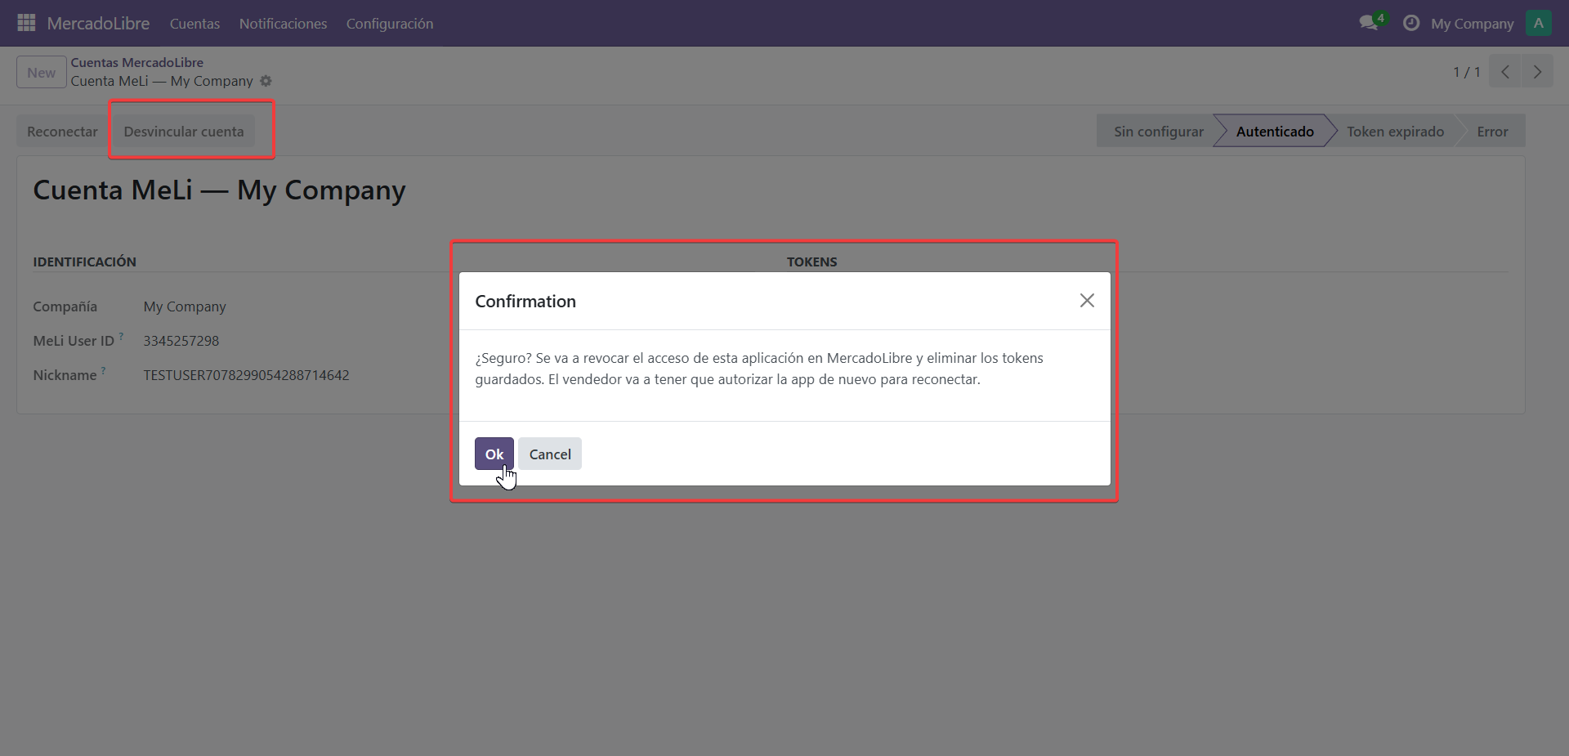Click the Reconectar button
The width and height of the screenshot is (1569, 756).
point(62,132)
